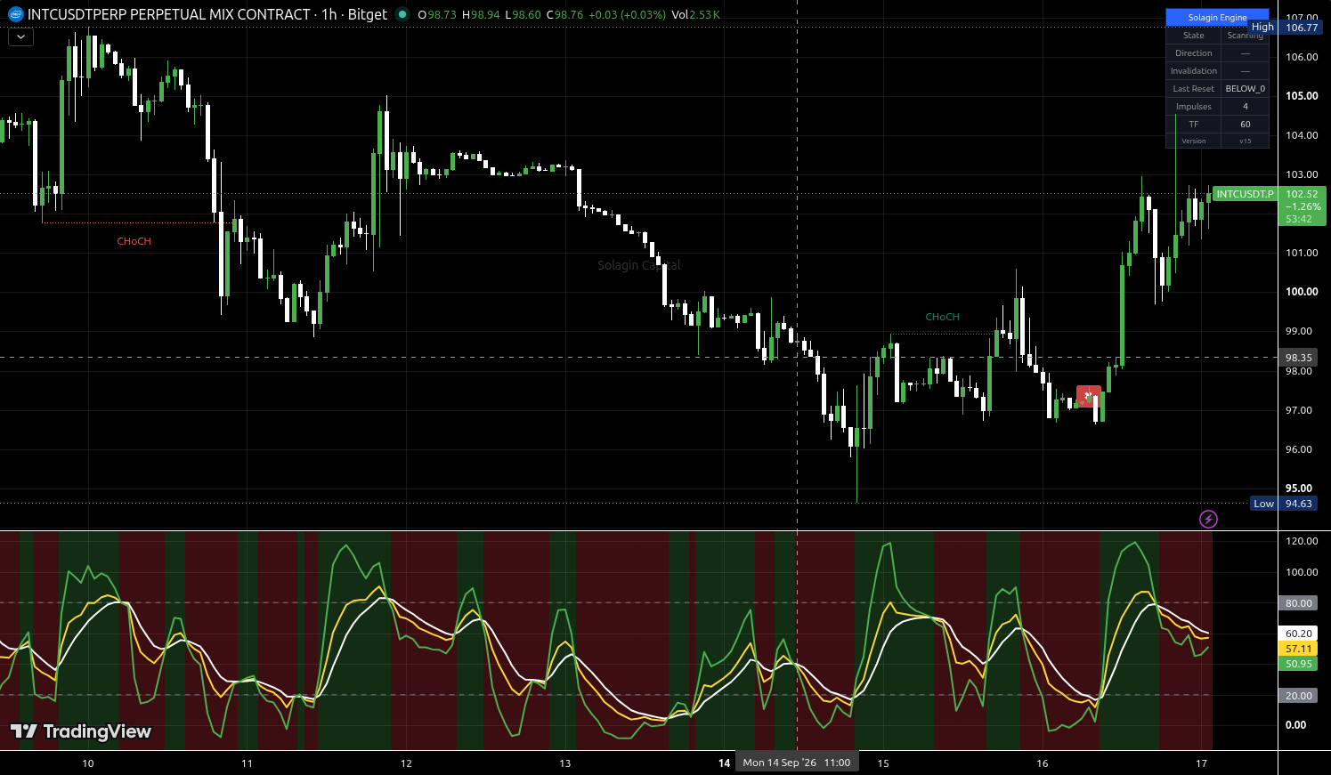Viewport: 1331px width, 775px height.
Task: Click 105.00 on the price scale
Action: [1302, 96]
